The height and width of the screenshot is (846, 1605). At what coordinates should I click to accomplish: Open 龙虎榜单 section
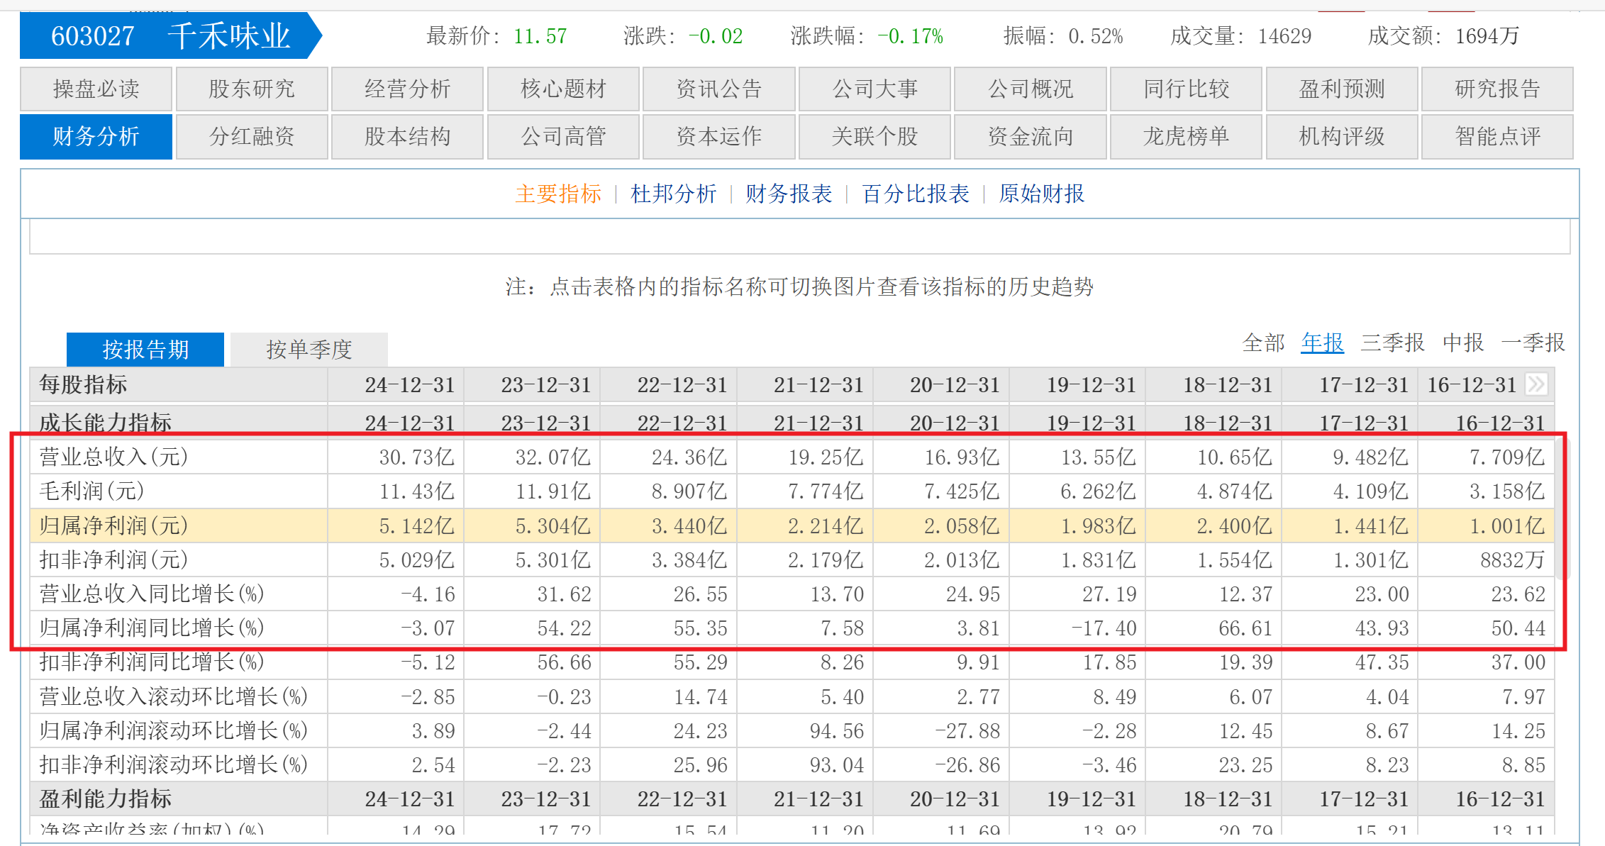[x=1186, y=136]
